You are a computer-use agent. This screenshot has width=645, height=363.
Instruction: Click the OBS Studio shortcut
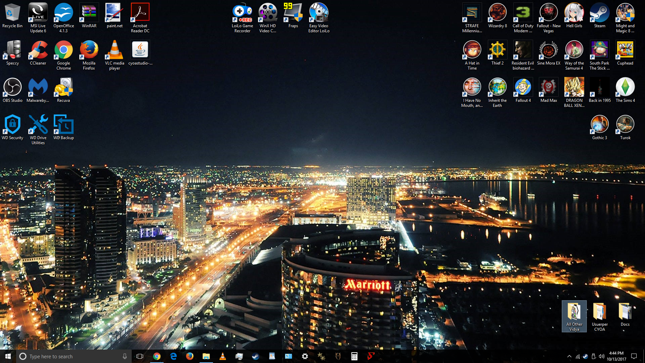point(12,90)
